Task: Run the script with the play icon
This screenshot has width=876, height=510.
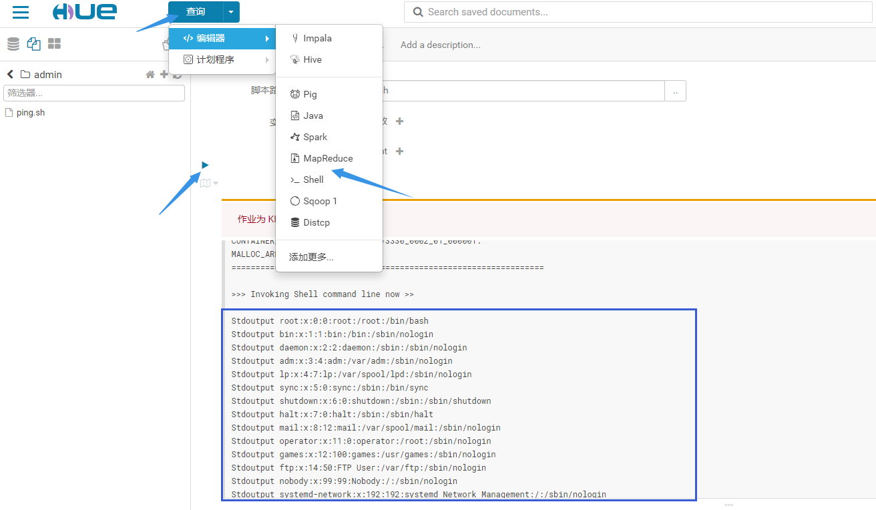Action: 205,165
